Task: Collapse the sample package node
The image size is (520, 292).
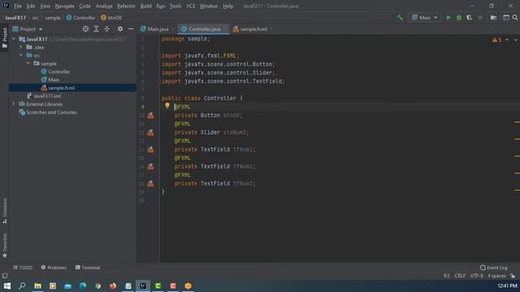Action: click(28, 63)
